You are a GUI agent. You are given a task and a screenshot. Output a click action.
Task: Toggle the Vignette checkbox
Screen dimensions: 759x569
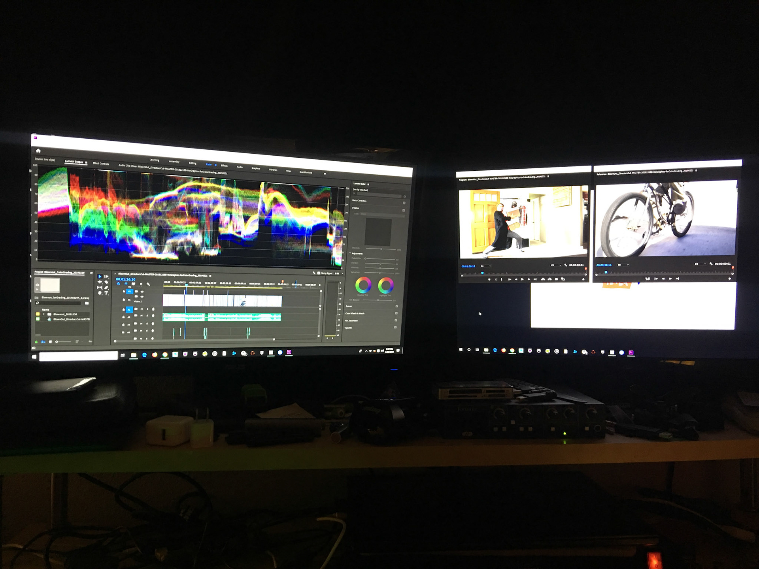pos(395,327)
